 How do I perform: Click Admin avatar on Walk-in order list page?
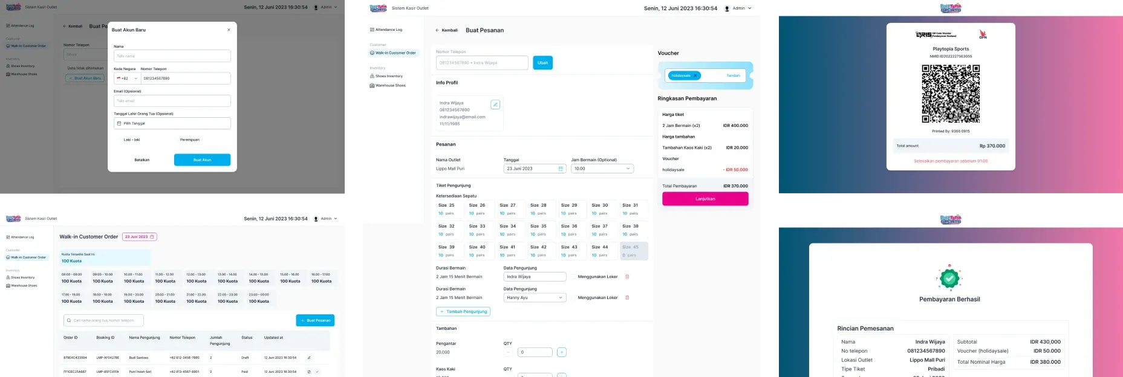(316, 219)
